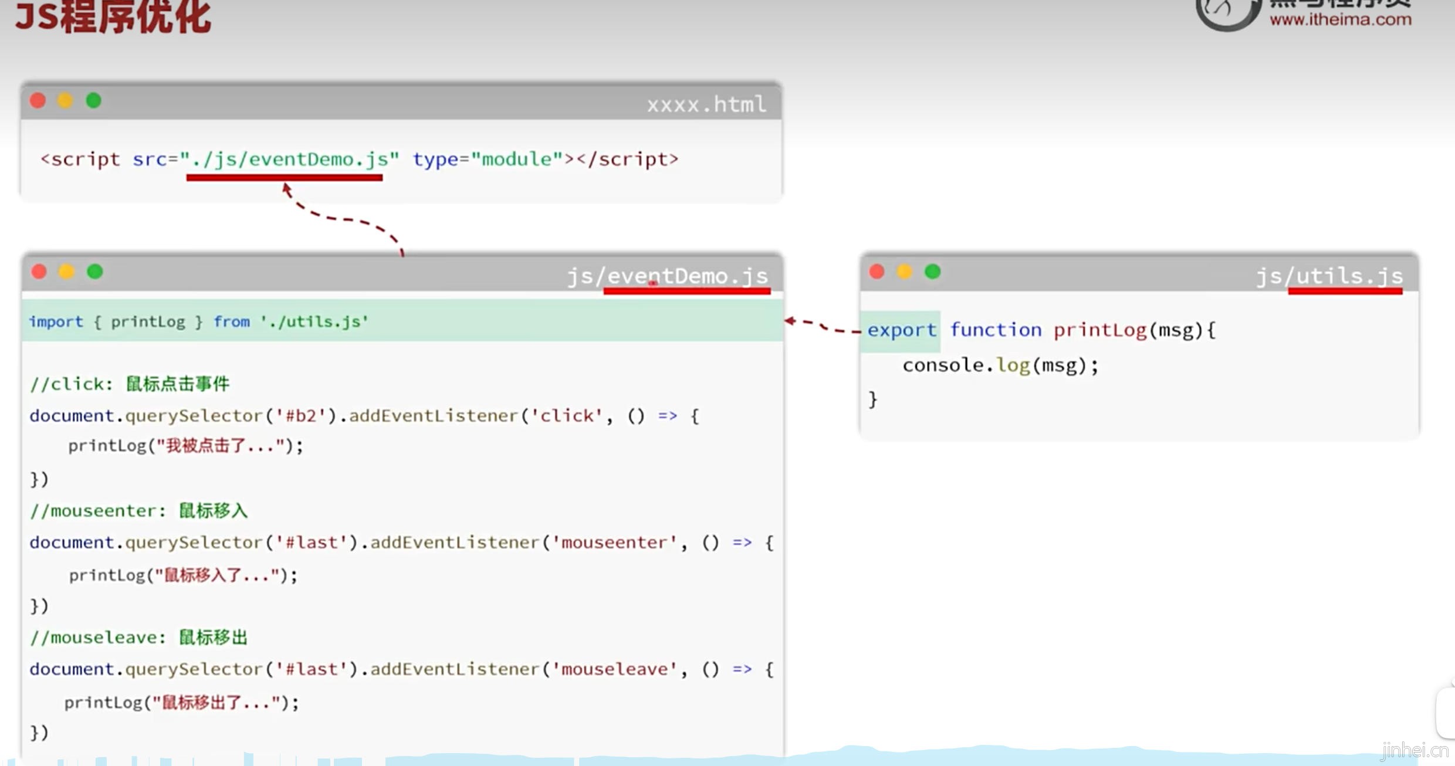Click the js/eventDemo.js window title
The image size is (1455, 766).
click(668, 276)
